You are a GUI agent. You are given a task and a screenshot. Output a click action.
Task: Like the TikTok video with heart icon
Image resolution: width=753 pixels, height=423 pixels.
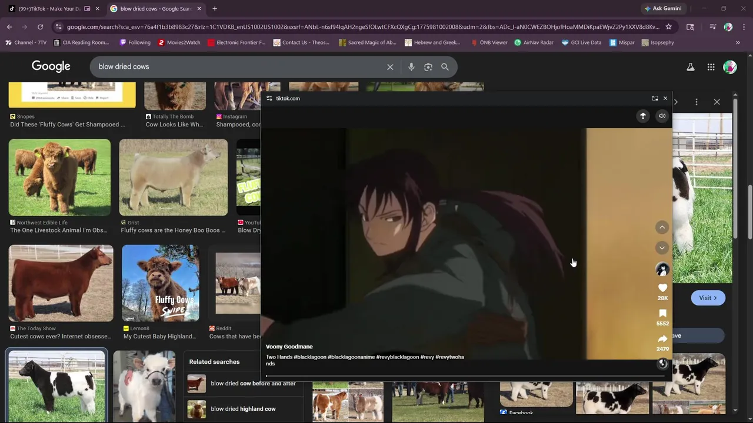click(x=662, y=288)
